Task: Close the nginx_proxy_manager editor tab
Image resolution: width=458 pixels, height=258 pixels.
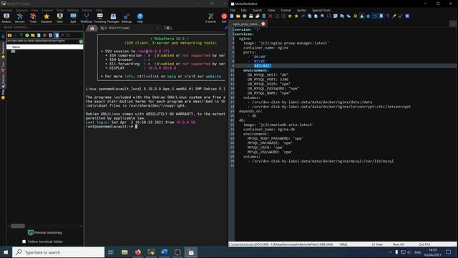Action: coord(263,24)
